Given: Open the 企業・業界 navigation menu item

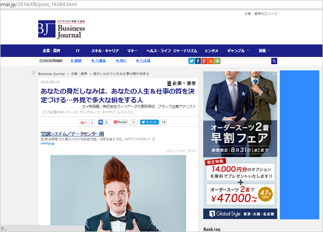Looking at the screenshot, I should click(x=51, y=51).
